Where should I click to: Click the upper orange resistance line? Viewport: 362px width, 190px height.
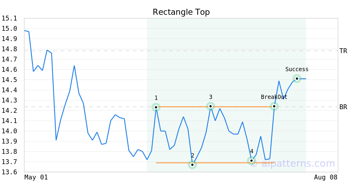pos(215,107)
